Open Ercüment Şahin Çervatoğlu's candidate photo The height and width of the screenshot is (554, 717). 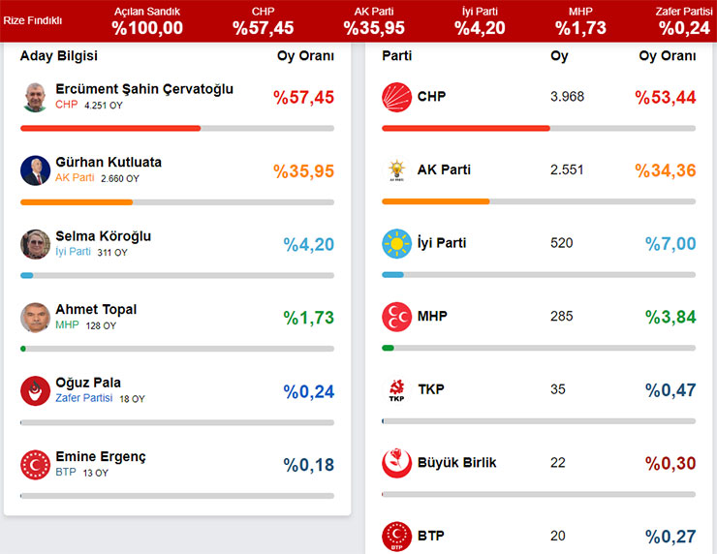pos(36,97)
